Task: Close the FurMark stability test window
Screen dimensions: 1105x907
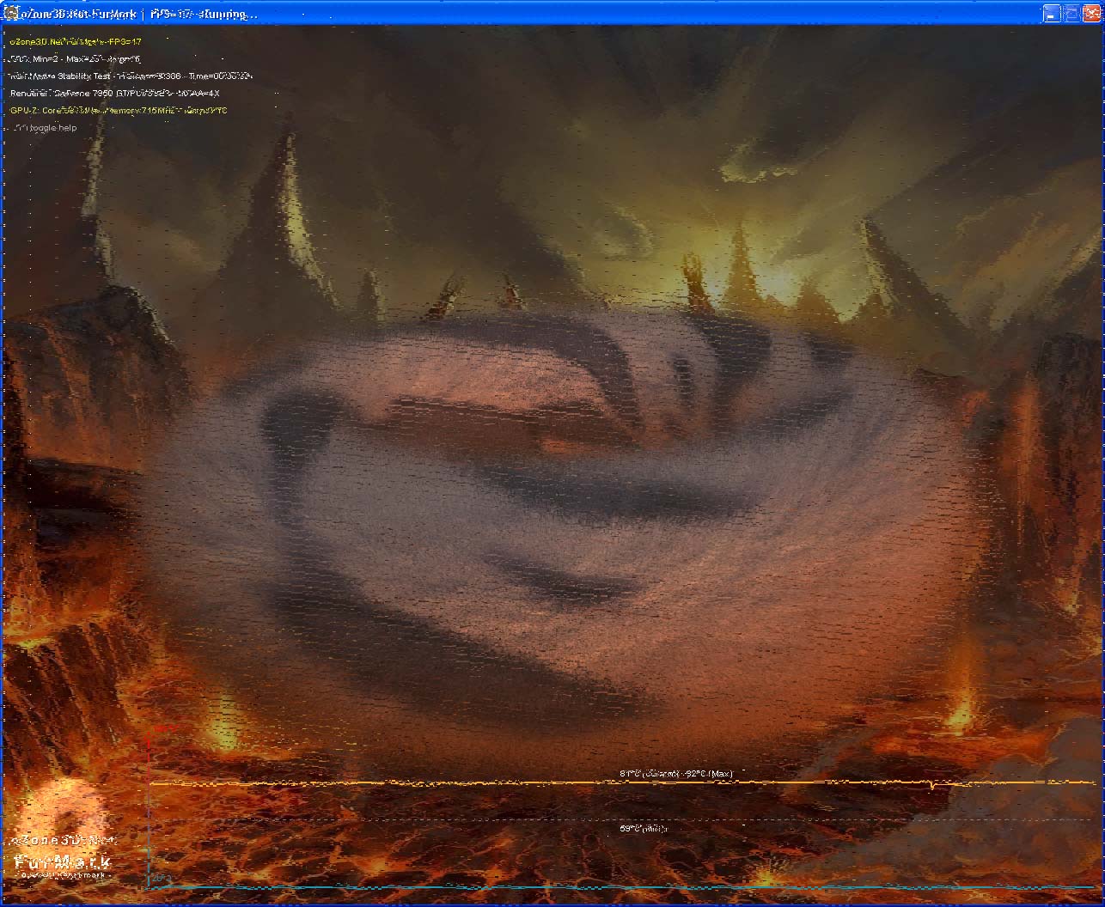Action: coord(1090,14)
